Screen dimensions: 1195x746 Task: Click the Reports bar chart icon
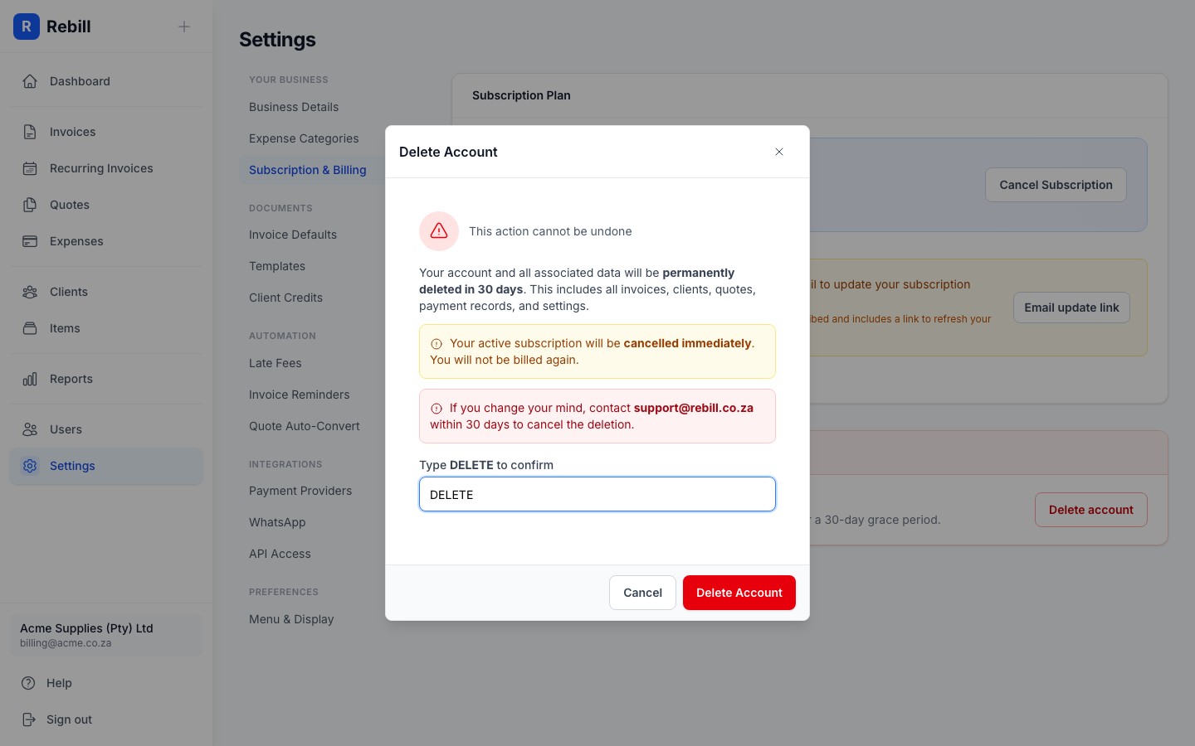pyautogui.click(x=30, y=379)
